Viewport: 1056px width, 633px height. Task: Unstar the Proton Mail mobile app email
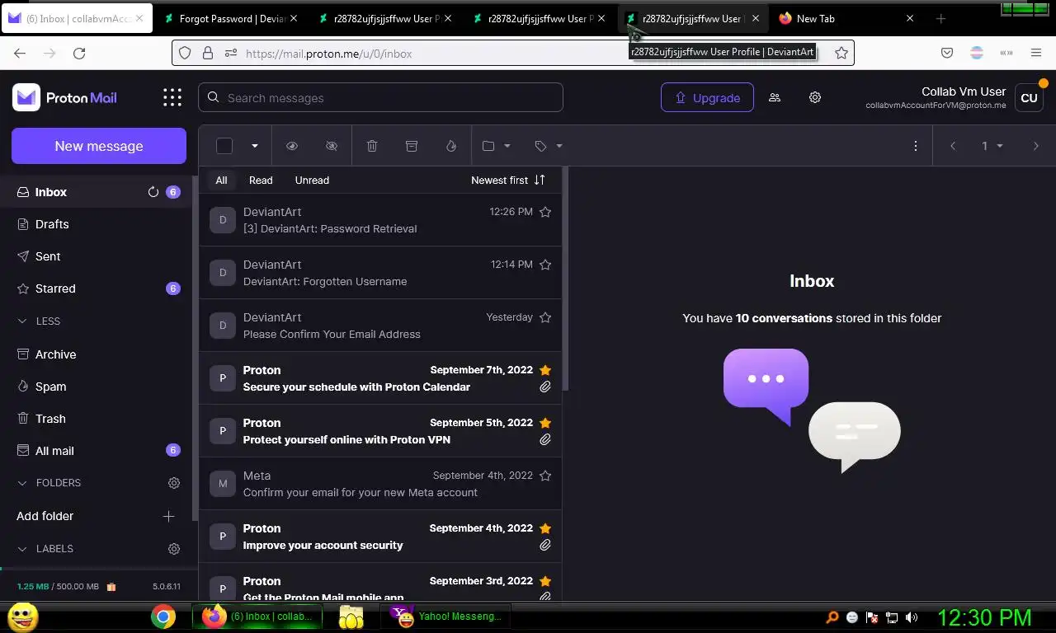click(545, 581)
